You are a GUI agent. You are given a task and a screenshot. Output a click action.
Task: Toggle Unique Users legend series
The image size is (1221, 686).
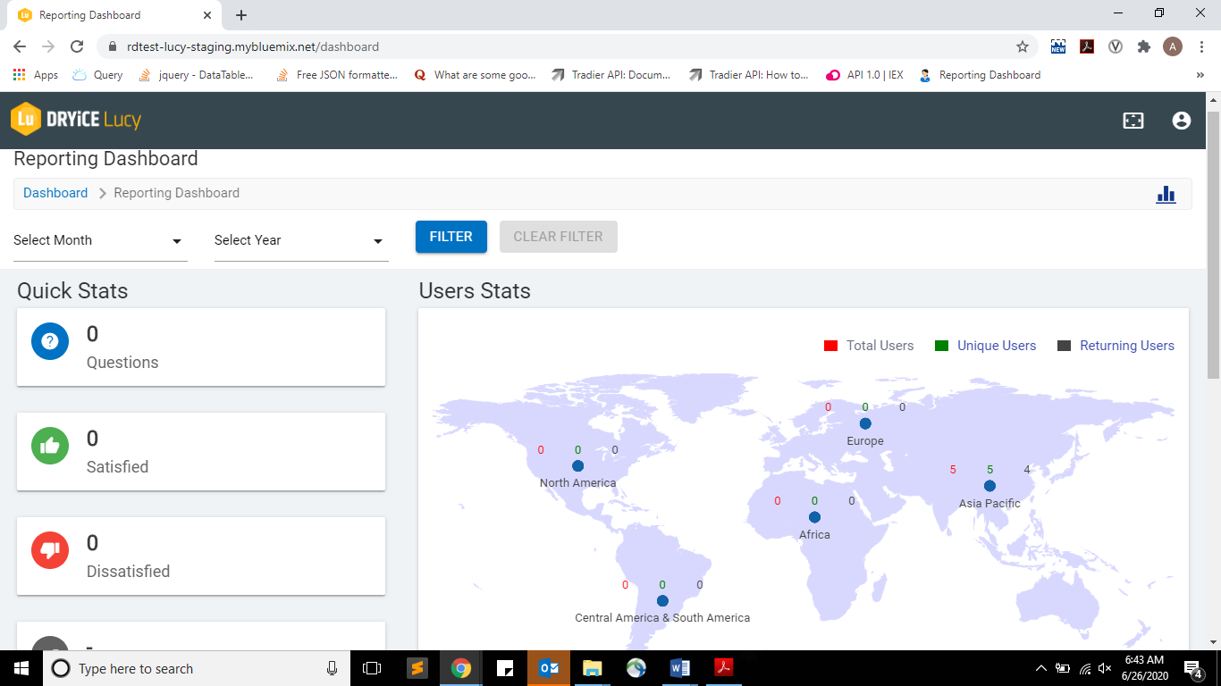pos(985,346)
